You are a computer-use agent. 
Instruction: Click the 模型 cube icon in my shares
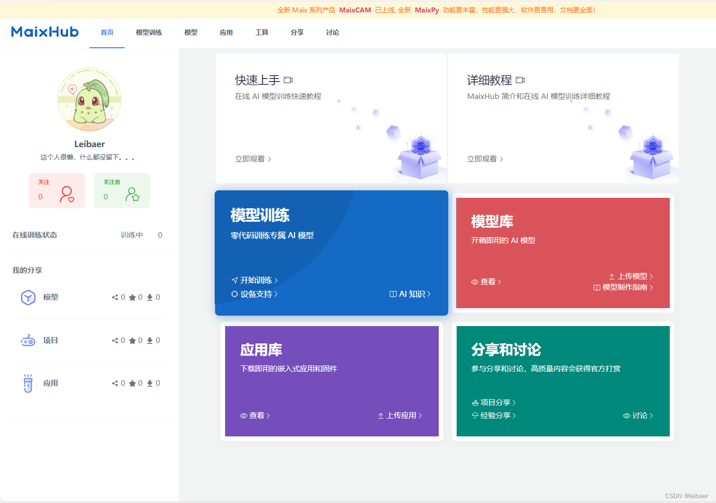click(28, 297)
